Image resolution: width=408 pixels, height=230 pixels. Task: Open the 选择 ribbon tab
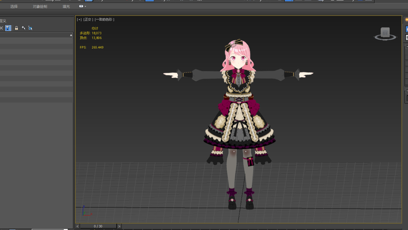[14, 7]
